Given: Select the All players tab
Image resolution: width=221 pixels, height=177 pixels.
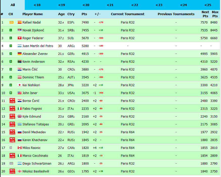Looking at the screenshot, I should (13, 5).
